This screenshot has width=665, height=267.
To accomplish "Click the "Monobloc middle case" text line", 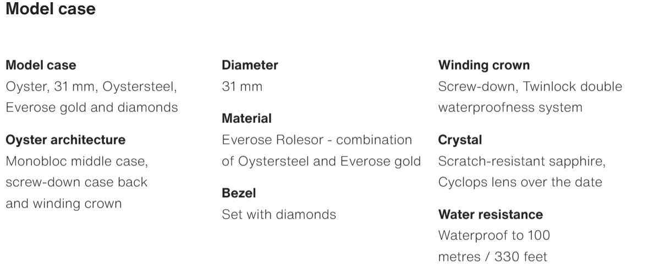I will coord(76,162).
